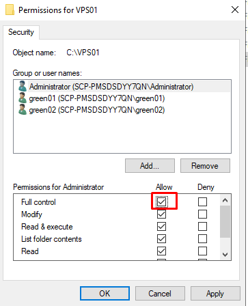The image size is (248, 306).
Task: Click the Remove button
Action: 205,166
